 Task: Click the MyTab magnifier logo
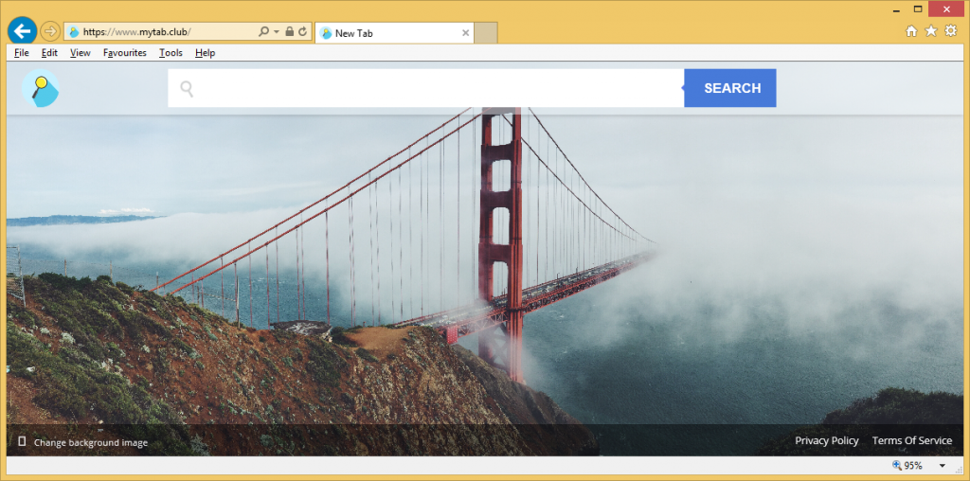(41, 89)
